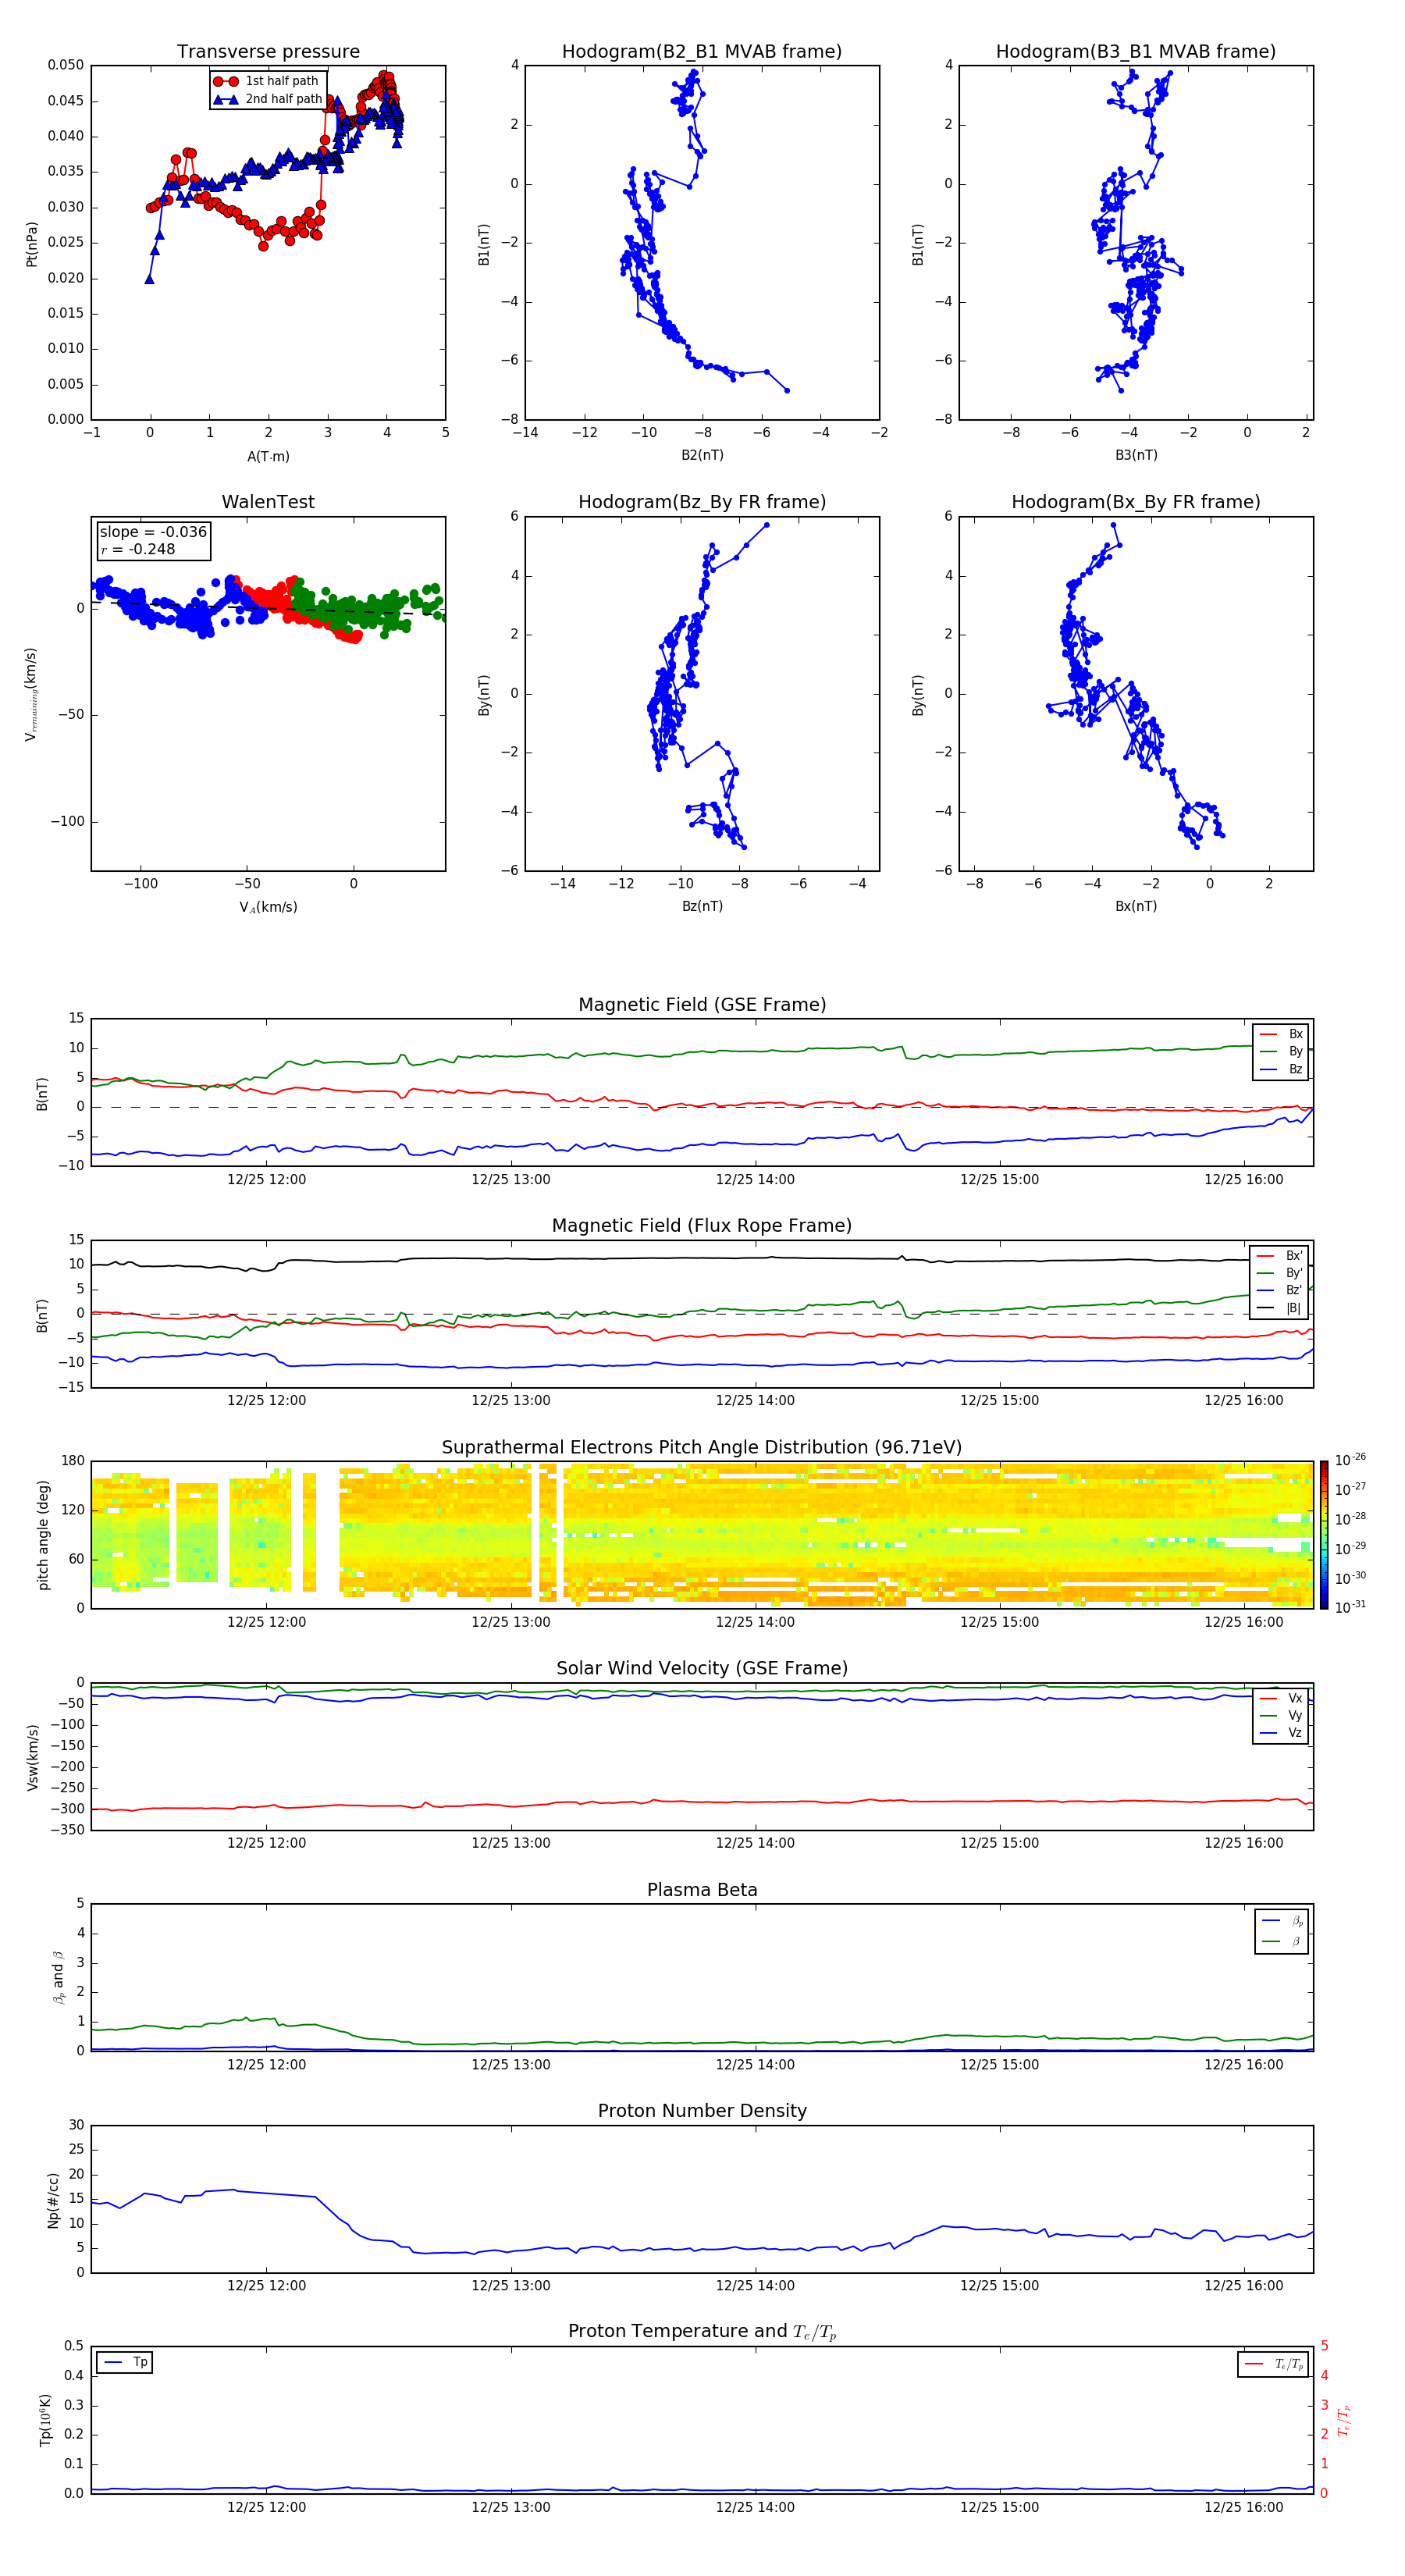Click 'Proton Temperature and Te/Tp' title

[x=702, y=2332]
